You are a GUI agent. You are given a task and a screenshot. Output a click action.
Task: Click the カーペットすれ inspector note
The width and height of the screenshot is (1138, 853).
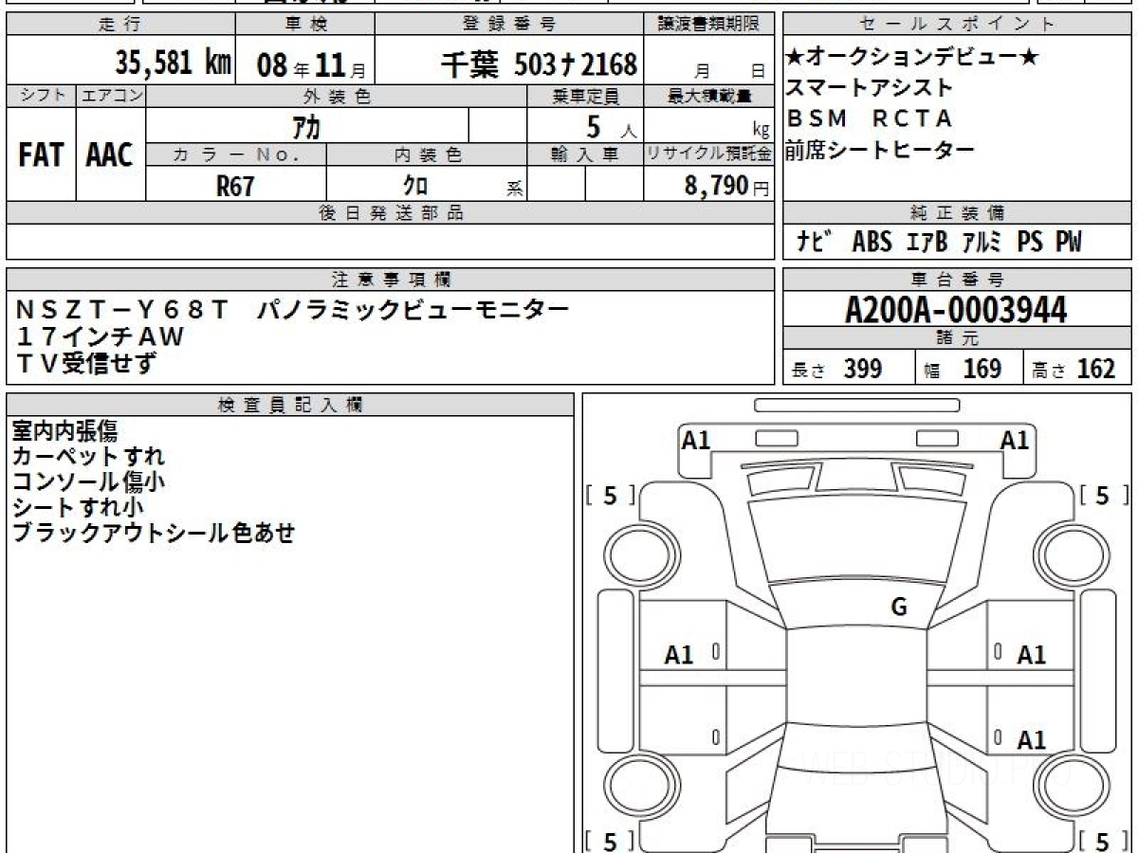88,457
